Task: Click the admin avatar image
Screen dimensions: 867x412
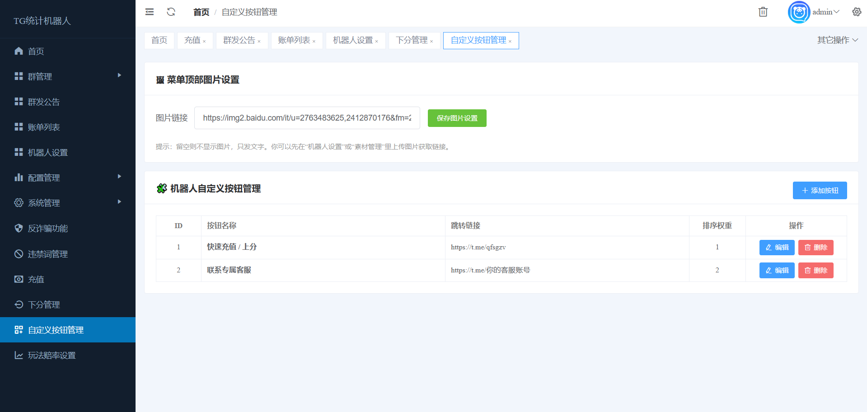Action: pos(798,12)
